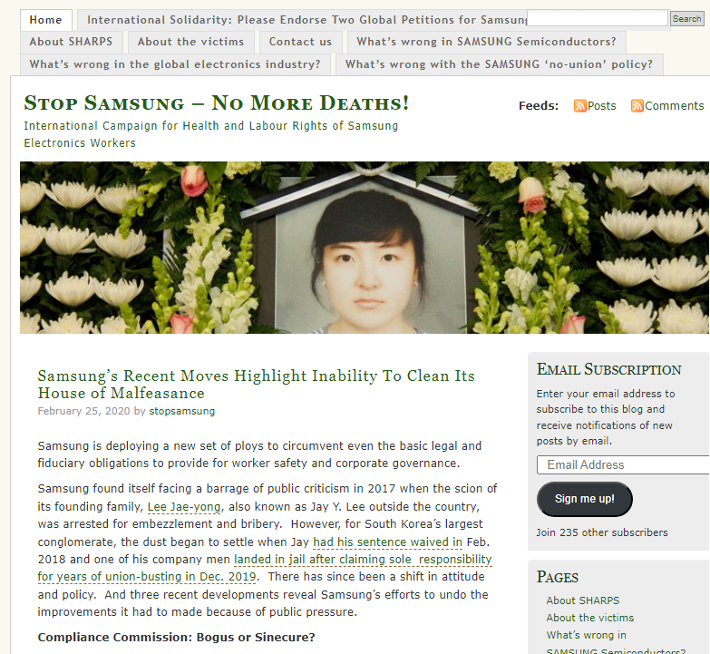Screen dimensions: 710x654
Task: Open What's wrong in SAMSUNG sidebar link
Action: point(616,644)
